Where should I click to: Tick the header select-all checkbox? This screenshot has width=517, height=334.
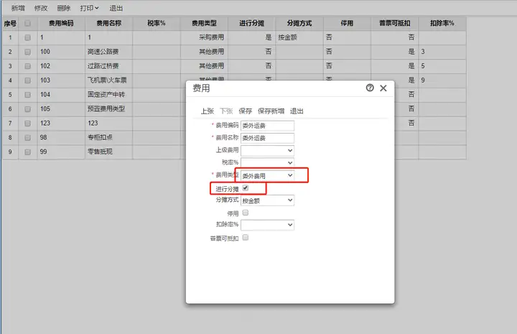[x=28, y=23]
